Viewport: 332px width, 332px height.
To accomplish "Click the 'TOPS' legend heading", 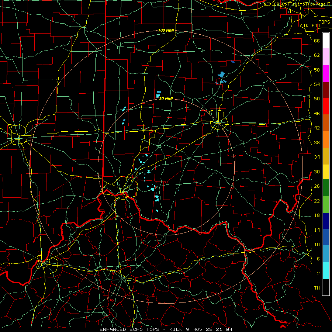I will (324, 22).
